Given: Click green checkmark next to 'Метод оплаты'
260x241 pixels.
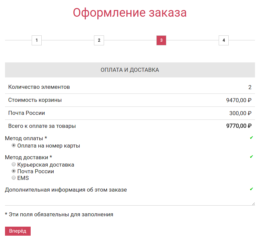Looking at the screenshot, I should (x=252, y=138).
